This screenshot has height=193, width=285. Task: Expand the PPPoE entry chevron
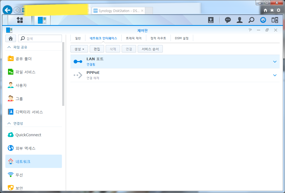(x=275, y=75)
